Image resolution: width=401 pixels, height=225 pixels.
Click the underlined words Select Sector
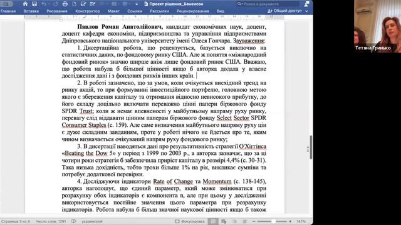point(232,118)
